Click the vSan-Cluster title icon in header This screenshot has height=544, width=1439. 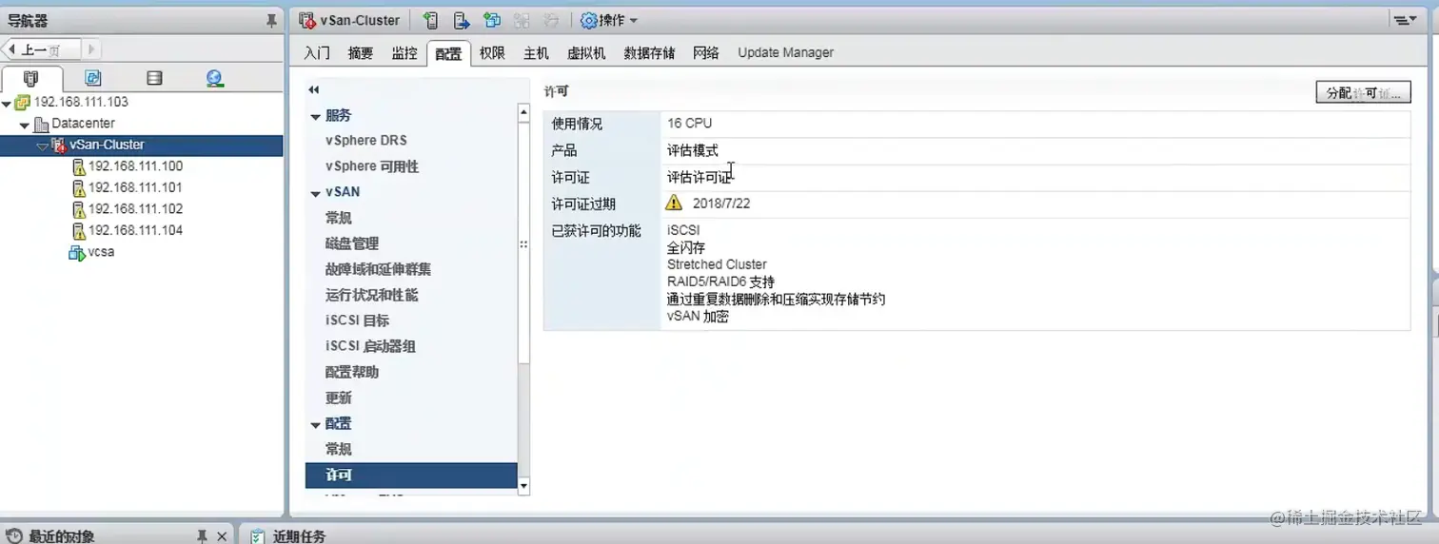(x=306, y=20)
